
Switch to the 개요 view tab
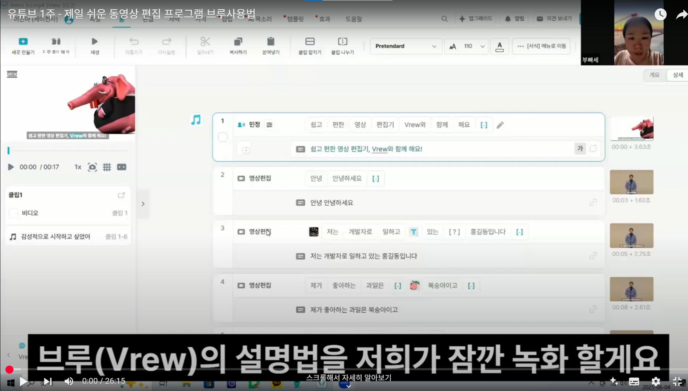point(654,75)
